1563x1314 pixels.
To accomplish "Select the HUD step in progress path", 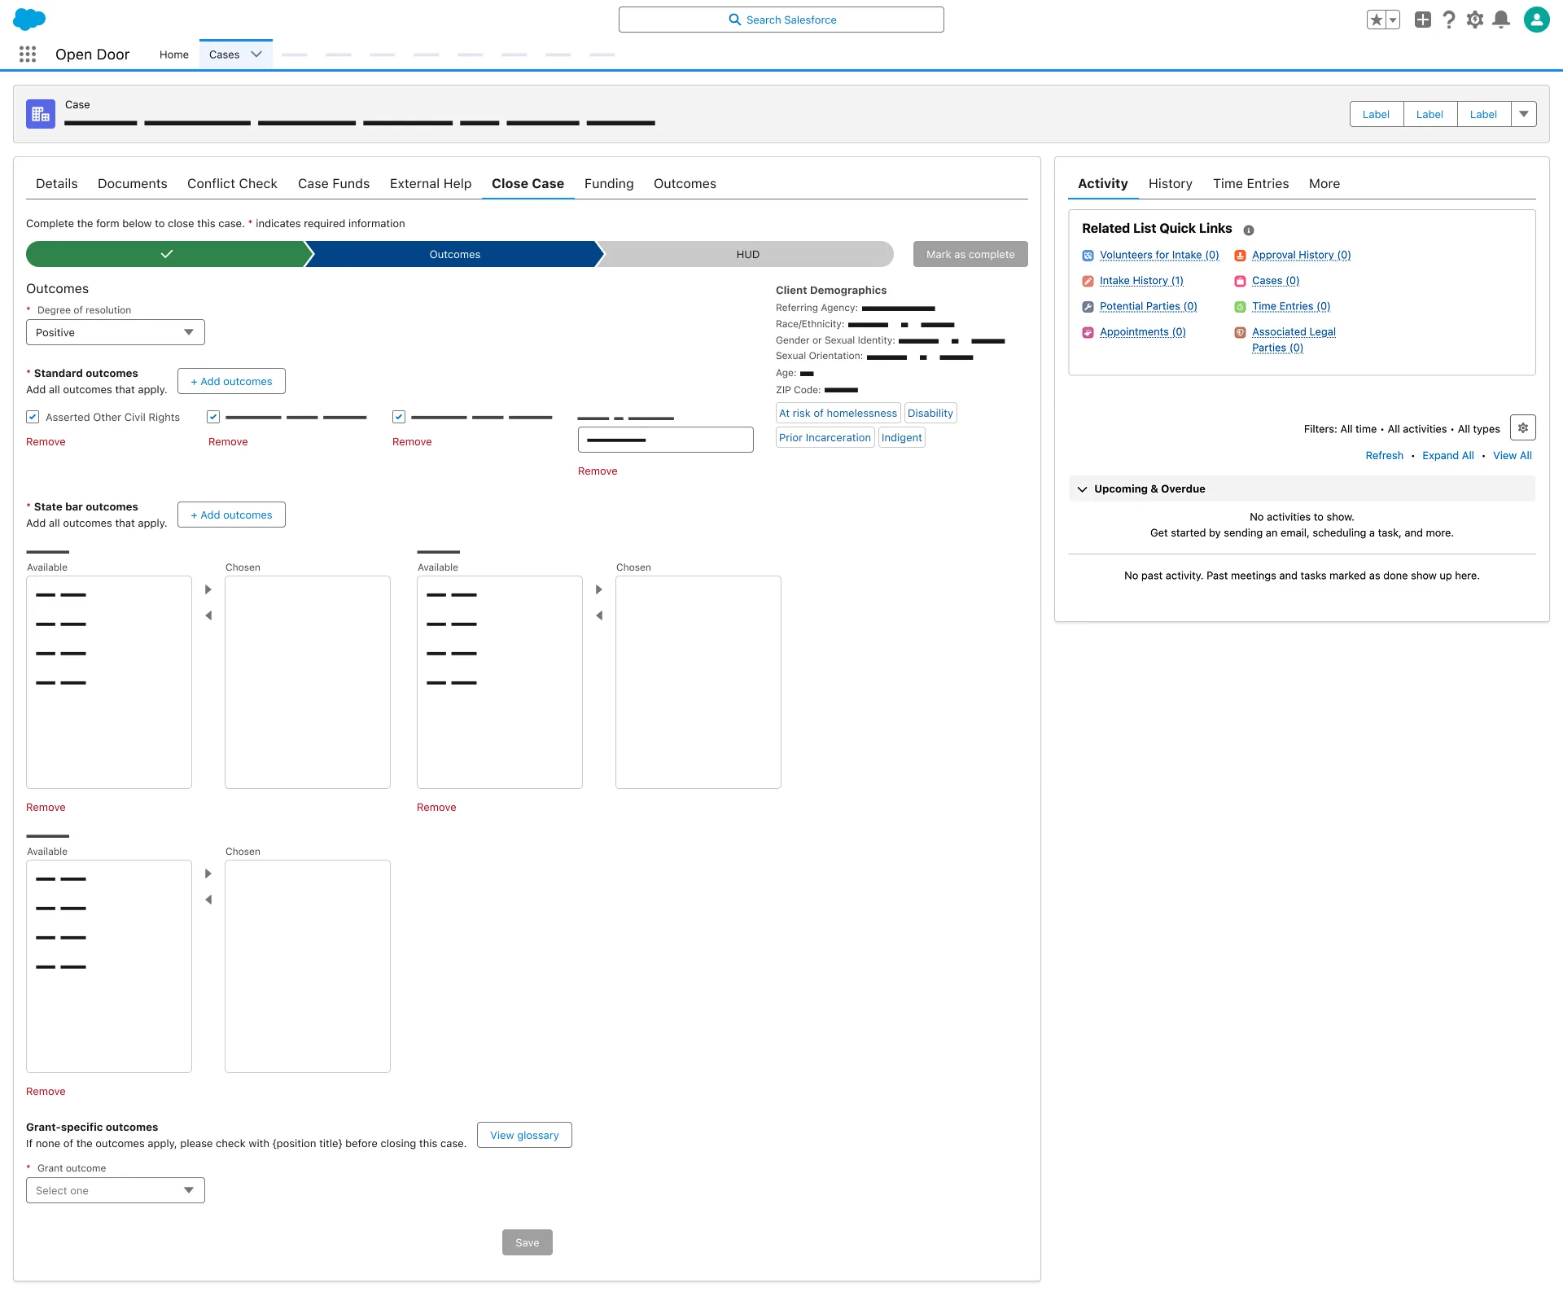I will coord(747,254).
